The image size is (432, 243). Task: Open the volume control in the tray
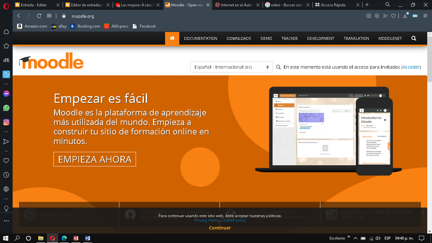(x=378, y=238)
